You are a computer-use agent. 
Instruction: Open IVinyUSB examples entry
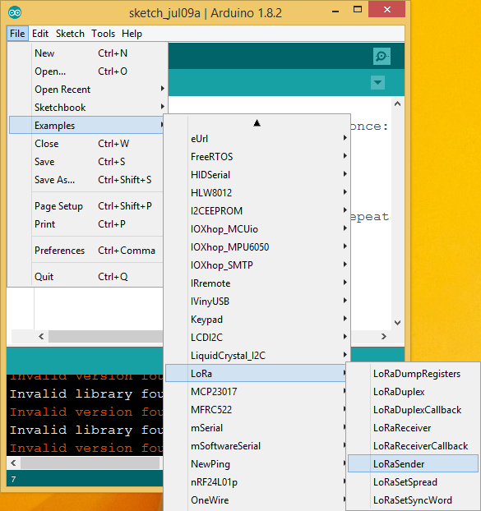(257, 302)
